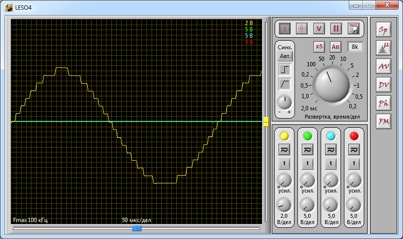Click the green channel t button

[x=308, y=164]
